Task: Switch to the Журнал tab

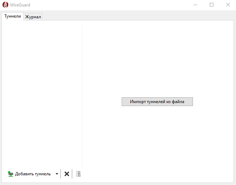Action: (x=33, y=17)
